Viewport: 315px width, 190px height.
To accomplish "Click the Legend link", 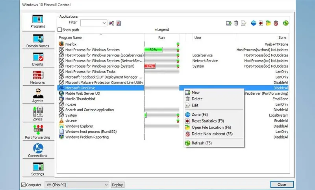I will (162, 29).
